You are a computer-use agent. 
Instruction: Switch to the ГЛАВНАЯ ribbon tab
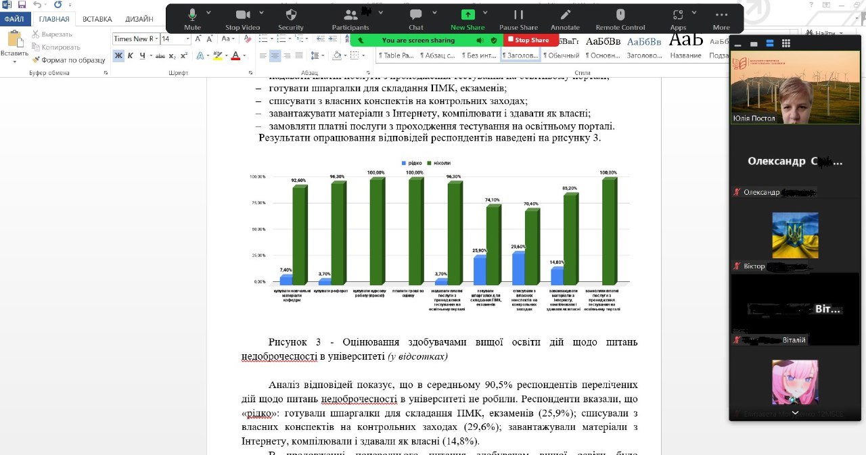tap(53, 19)
